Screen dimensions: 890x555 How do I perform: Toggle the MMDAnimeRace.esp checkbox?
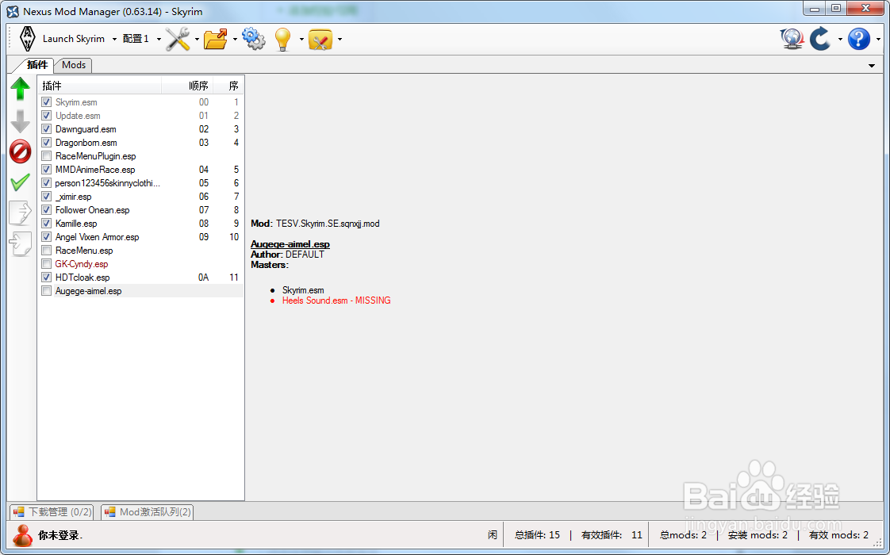pyautogui.click(x=47, y=169)
